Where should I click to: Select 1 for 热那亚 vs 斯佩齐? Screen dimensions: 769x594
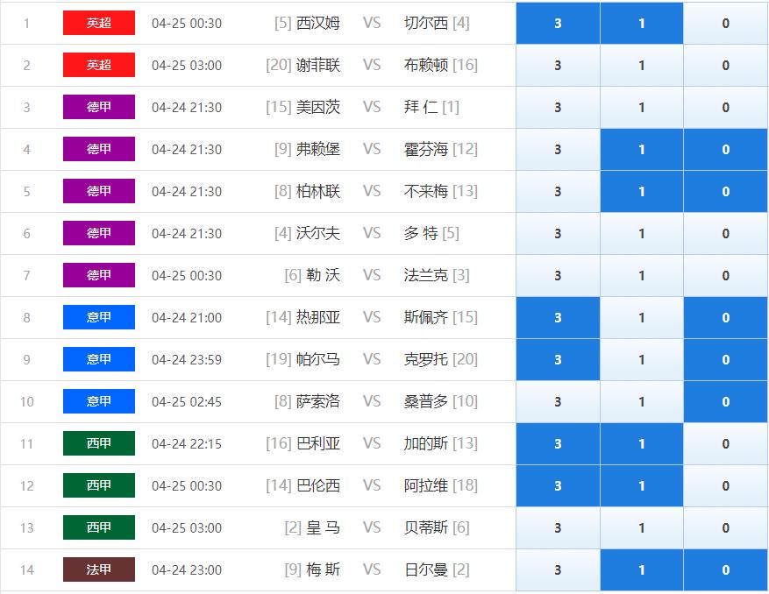[642, 317]
